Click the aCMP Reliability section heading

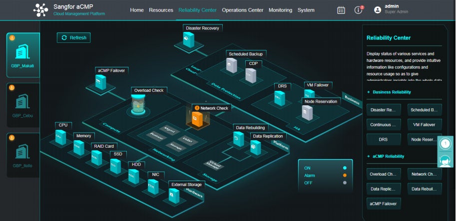(x=388, y=156)
